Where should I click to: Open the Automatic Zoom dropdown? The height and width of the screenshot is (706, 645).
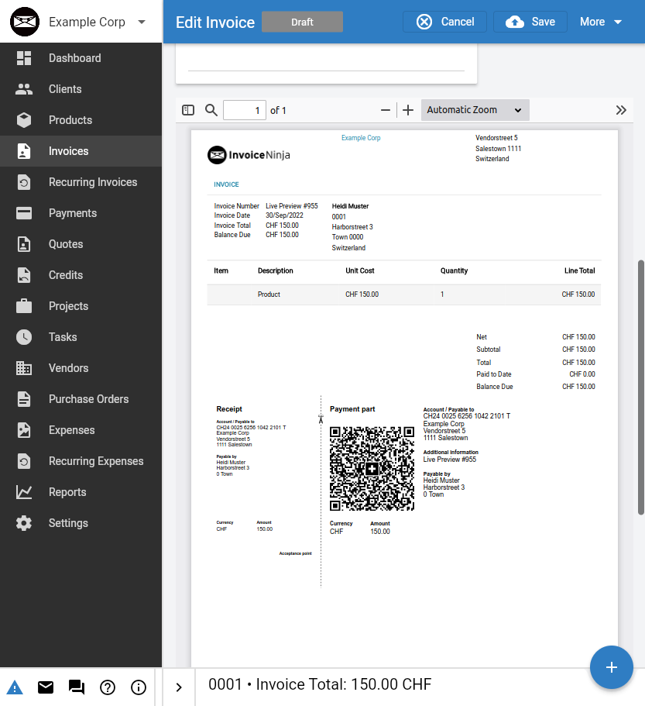(x=475, y=110)
